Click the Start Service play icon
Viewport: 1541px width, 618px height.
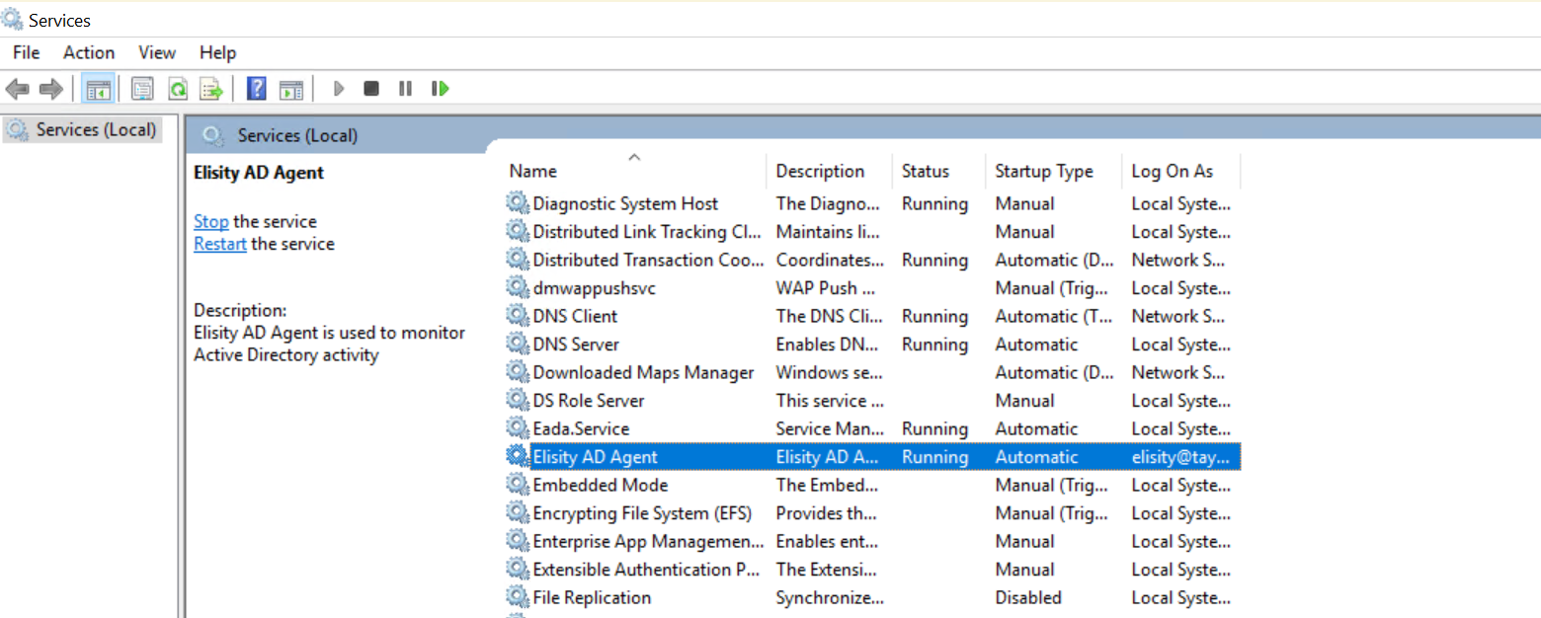pyautogui.click(x=339, y=89)
